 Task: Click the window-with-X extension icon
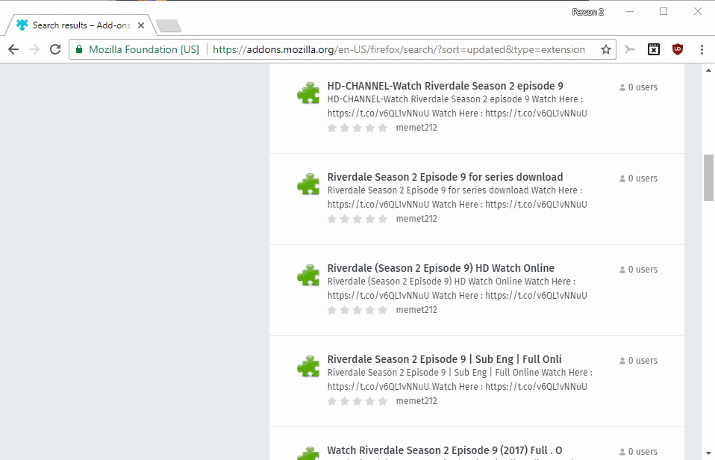click(654, 49)
